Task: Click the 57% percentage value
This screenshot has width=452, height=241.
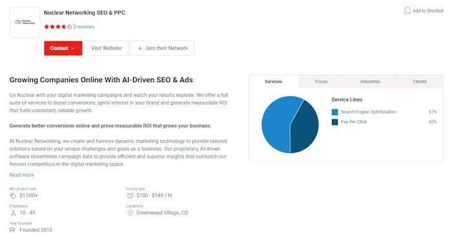Action: tap(433, 112)
